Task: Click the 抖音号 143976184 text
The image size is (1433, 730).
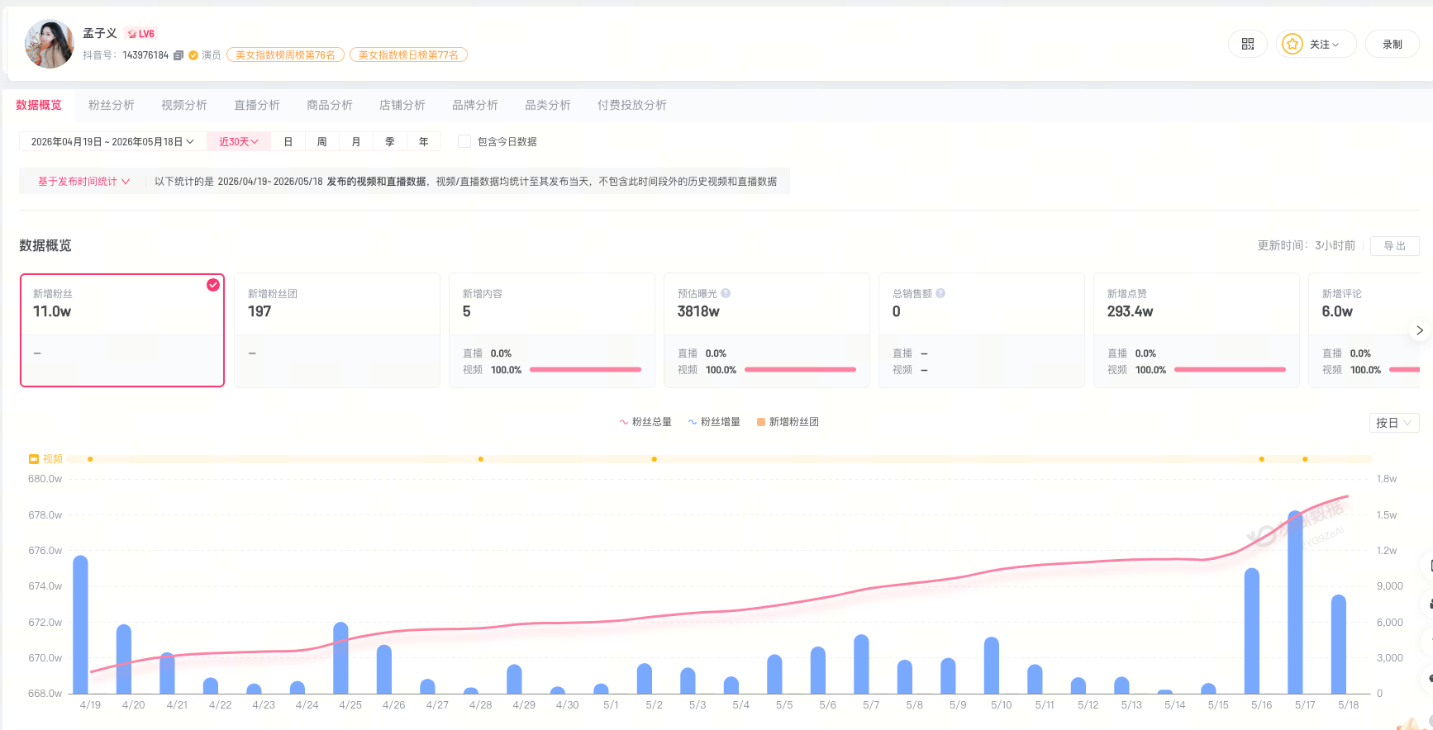Action: pos(126,55)
